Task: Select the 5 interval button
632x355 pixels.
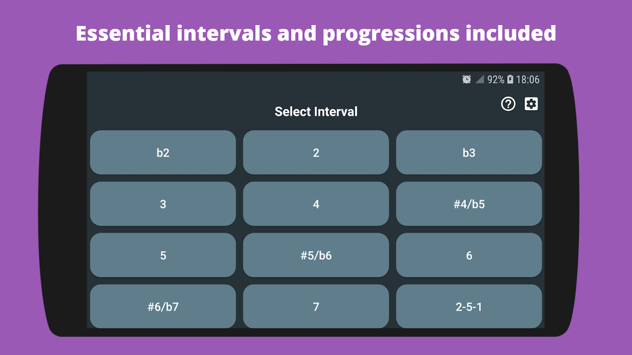Action: coord(163,255)
